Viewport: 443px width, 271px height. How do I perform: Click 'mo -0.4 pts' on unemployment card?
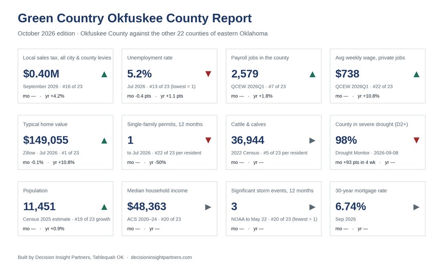pos(139,96)
